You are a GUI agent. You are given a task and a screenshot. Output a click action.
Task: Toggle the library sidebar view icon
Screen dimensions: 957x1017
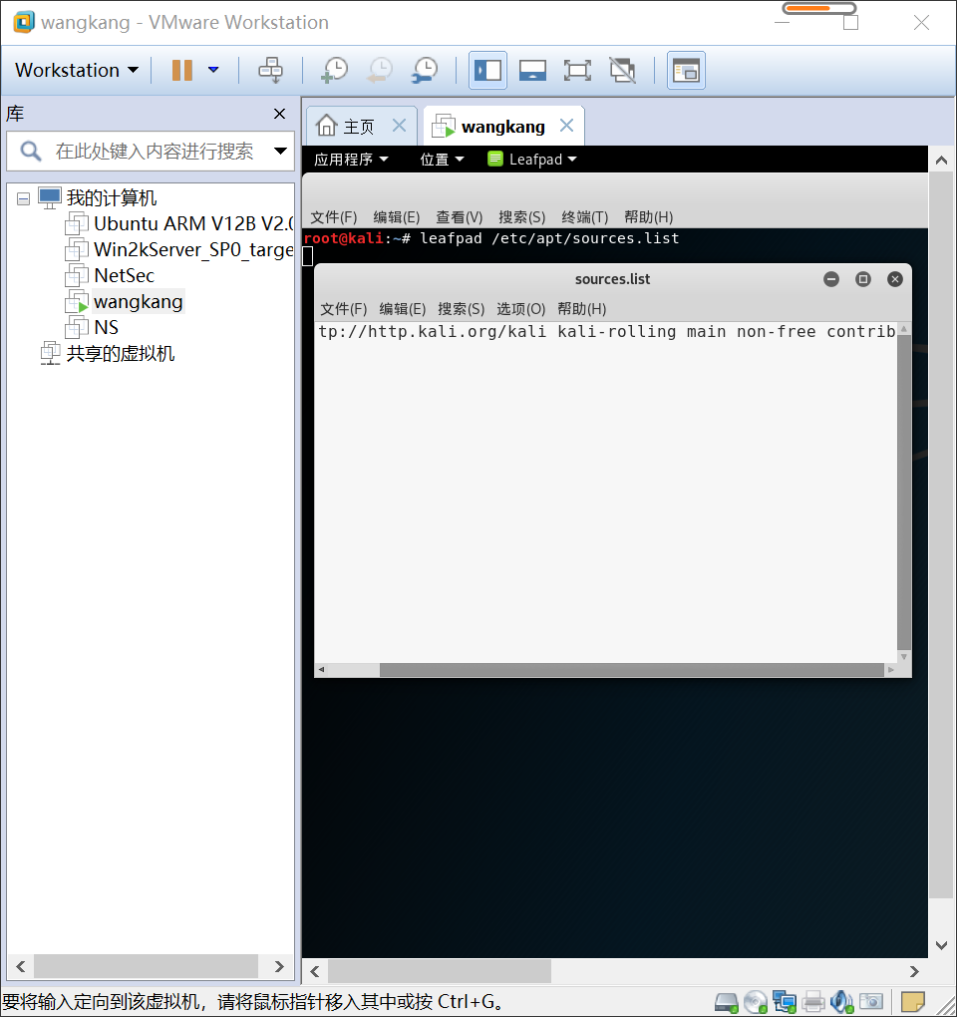[x=487, y=70]
